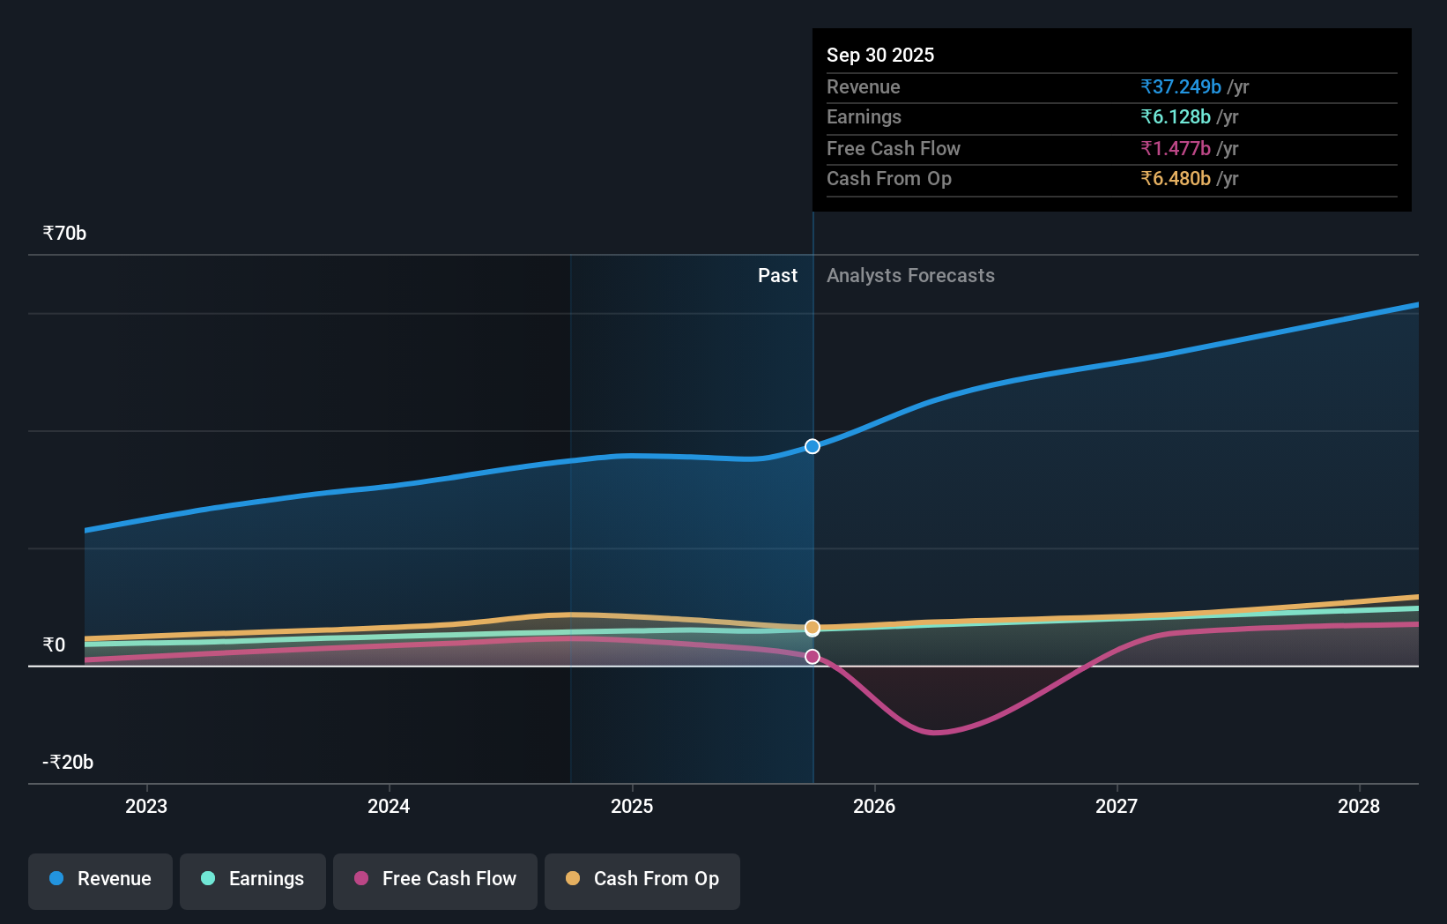
Task: Click the teal Earnings legend dot
Action: pyautogui.click(x=206, y=878)
